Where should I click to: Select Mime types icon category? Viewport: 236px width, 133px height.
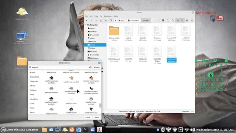tap(34, 99)
